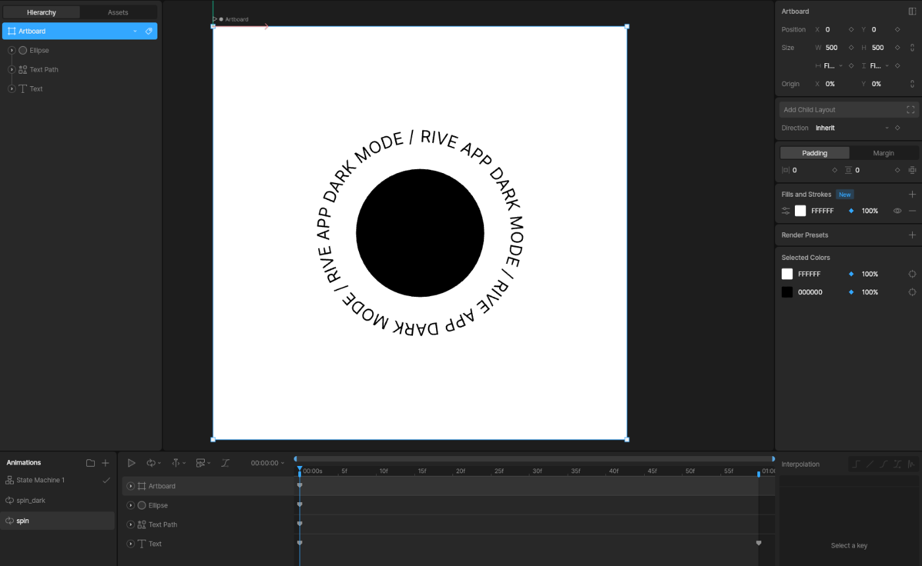Toggle the keyframe diamond on selected color 000000
This screenshot has height=566, width=922.
(x=851, y=292)
